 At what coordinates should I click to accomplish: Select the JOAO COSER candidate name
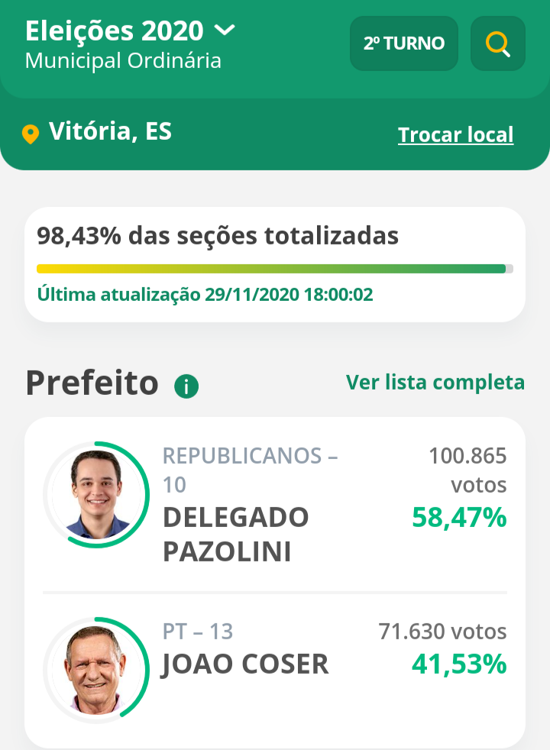click(245, 664)
